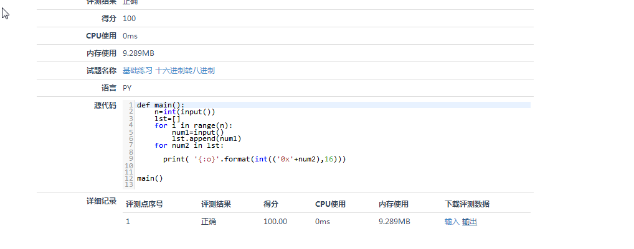
Task: Click code line 'lst.append(num1)'
Action: [x=207, y=138]
